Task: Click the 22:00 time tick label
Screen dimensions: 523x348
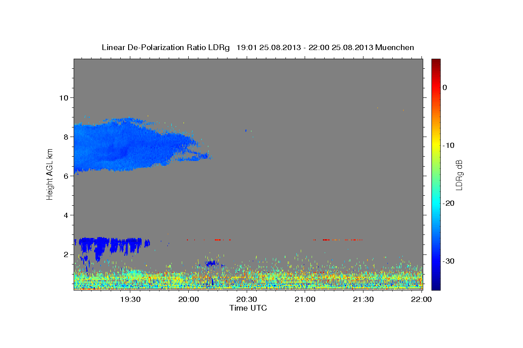Action: click(421, 300)
